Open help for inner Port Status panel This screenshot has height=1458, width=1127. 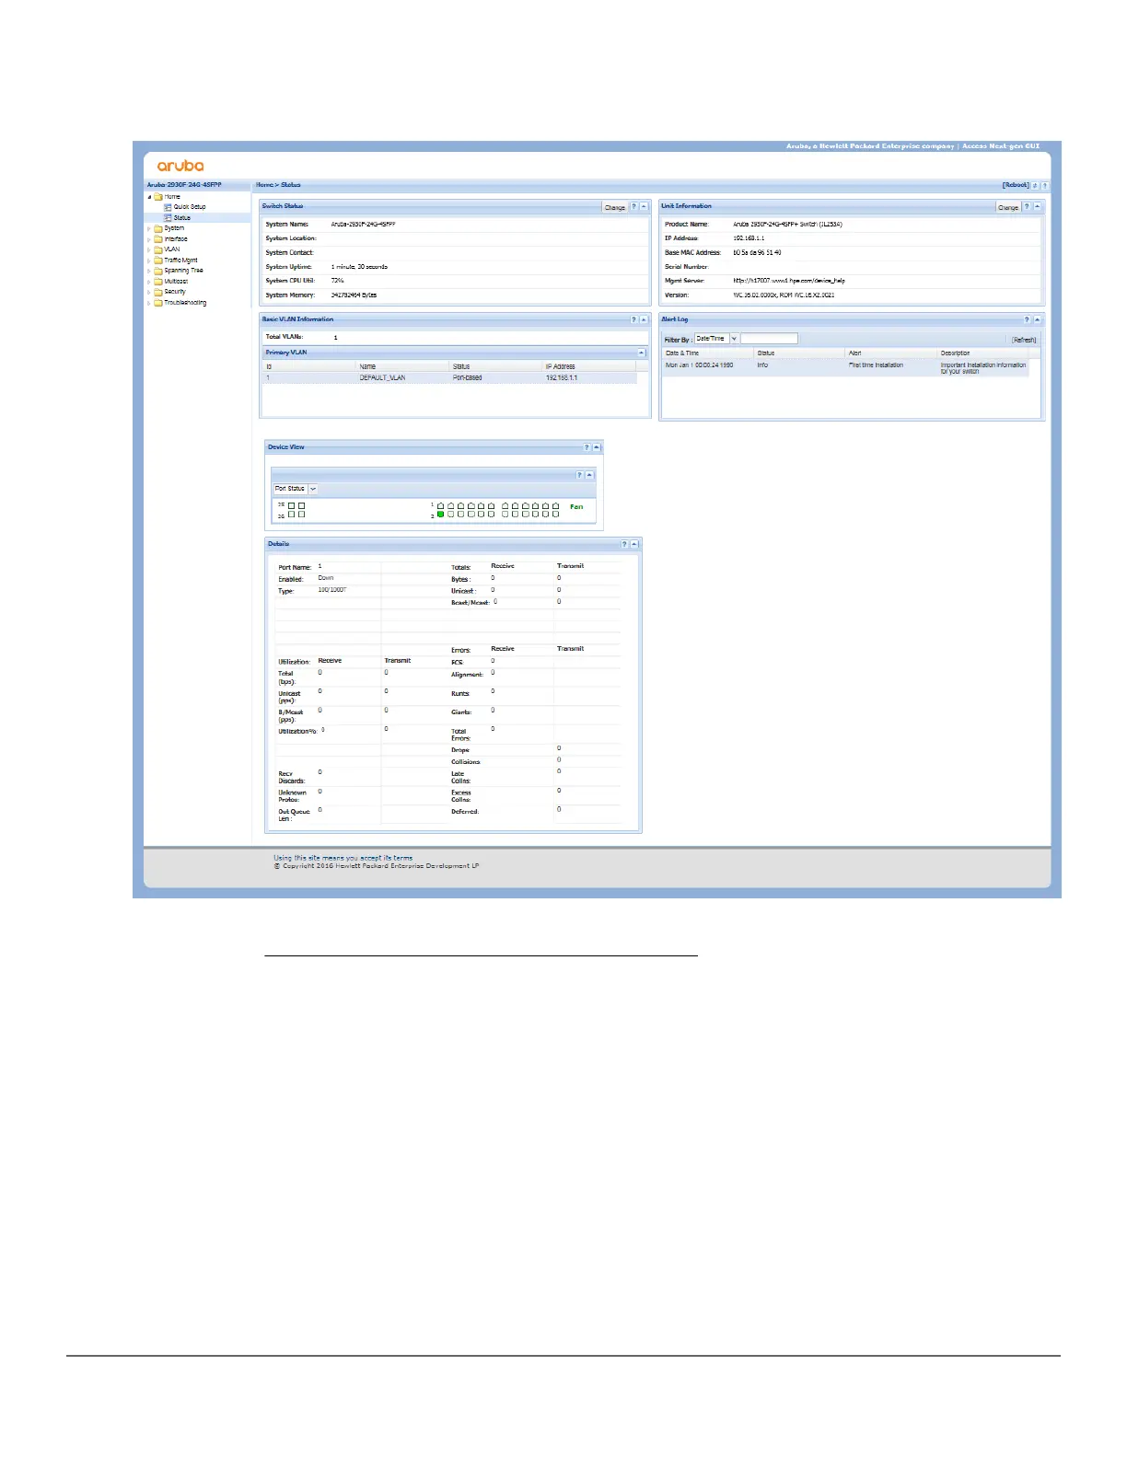[580, 475]
